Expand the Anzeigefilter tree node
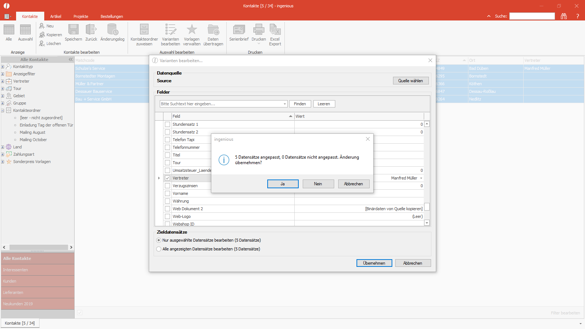 pyautogui.click(x=3, y=74)
